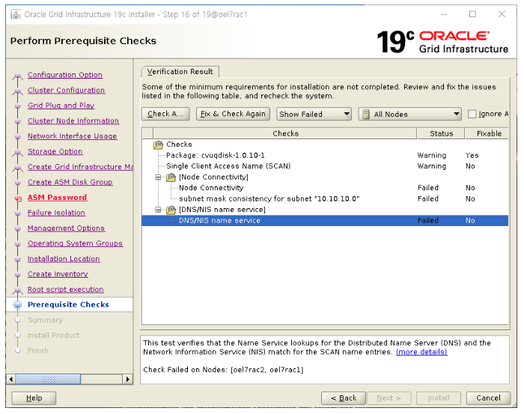524x414 pixels.
Task: Click the server icon in All Nodes dropdown
Action: coord(366,115)
